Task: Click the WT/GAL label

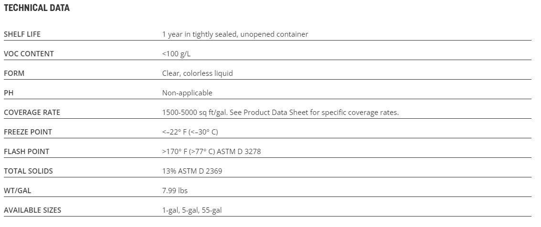Action: pyautogui.click(x=18, y=190)
